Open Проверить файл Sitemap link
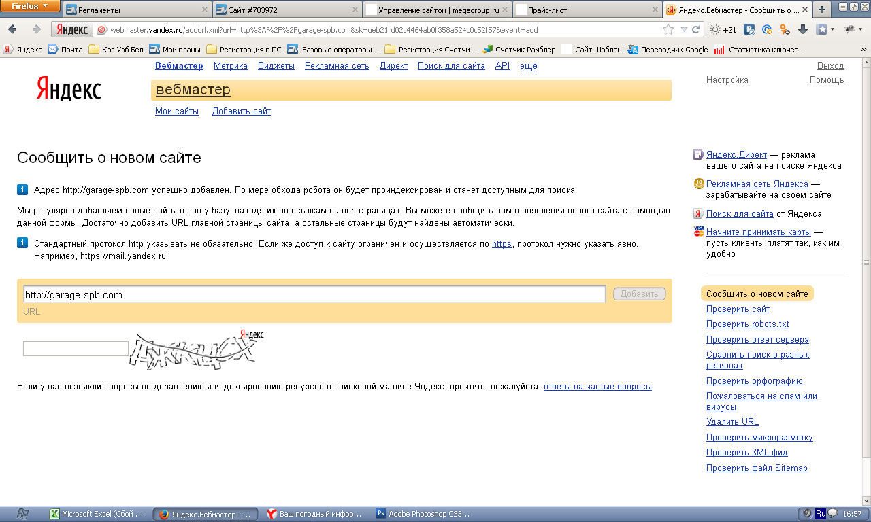The image size is (871, 522). [x=757, y=468]
